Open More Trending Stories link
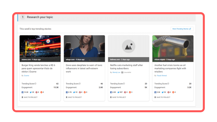The width and height of the screenshot is (217, 122). coord(182,29)
